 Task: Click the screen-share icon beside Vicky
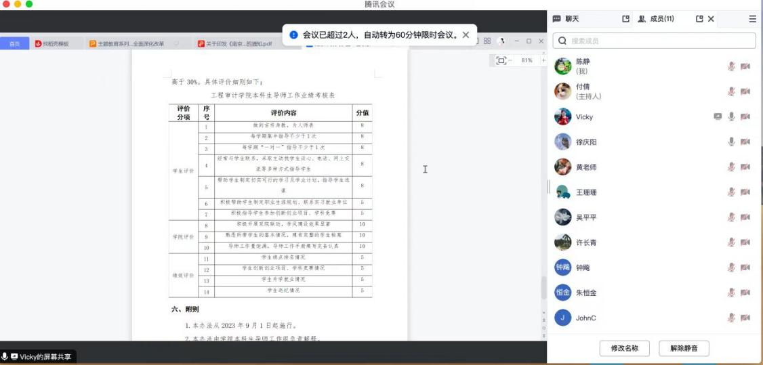(718, 116)
